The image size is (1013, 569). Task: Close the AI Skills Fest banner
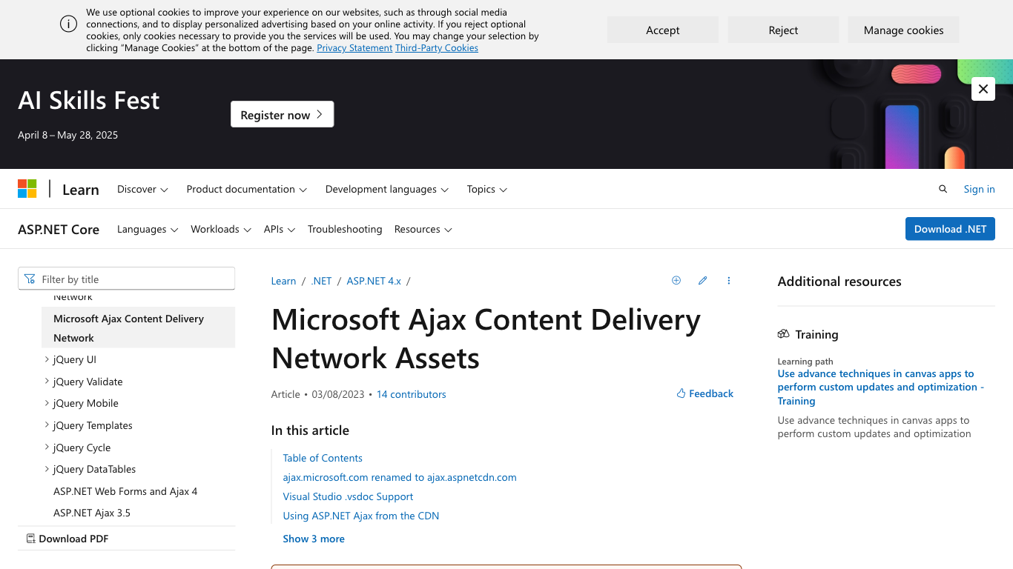click(983, 89)
